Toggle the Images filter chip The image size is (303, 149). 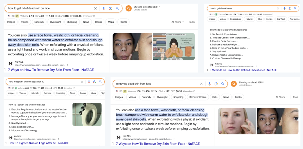tap(11, 22)
